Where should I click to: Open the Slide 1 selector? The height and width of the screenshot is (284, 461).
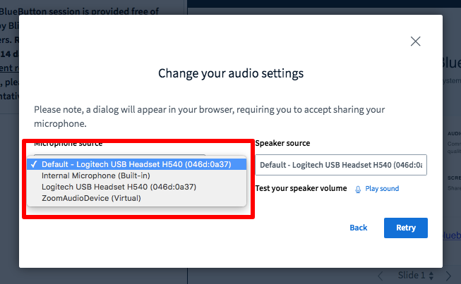(x=415, y=276)
